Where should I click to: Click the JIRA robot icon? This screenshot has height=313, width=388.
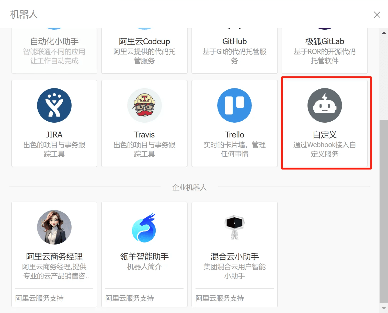[x=54, y=105]
